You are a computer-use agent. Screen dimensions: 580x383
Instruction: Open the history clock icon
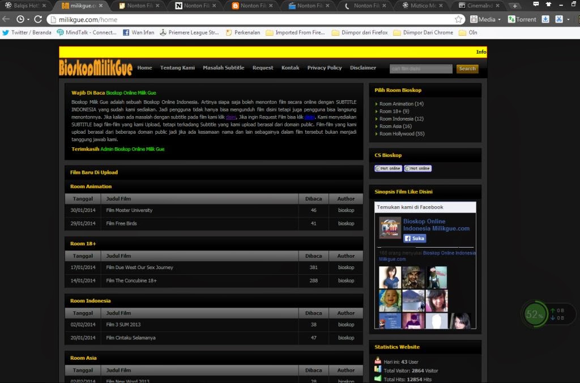coord(20,19)
